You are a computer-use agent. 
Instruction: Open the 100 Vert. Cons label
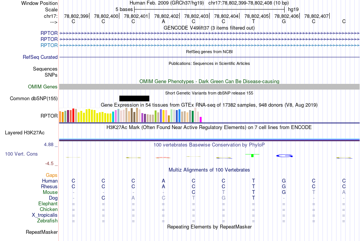[21, 154]
